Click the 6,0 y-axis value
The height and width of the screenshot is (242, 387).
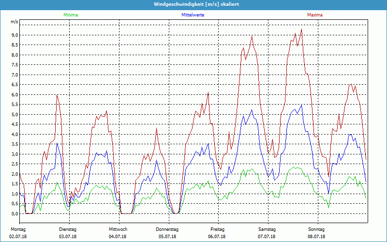point(15,94)
